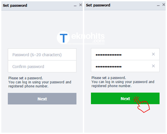The width and height of the screenshot is (167, 134).
Task: Clear the filled confirm password field using its X icon
Action: pos(153,66)
